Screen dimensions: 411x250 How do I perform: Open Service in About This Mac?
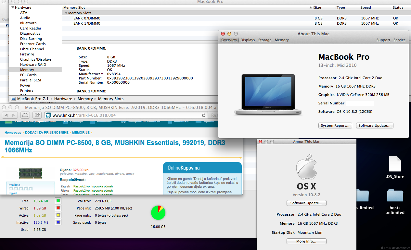click(x=399, y=40)
